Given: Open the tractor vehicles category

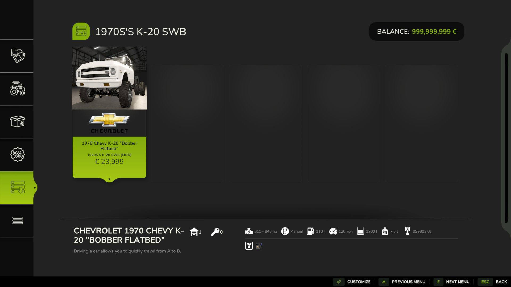Looking at the screenshot, I should 18,89.
